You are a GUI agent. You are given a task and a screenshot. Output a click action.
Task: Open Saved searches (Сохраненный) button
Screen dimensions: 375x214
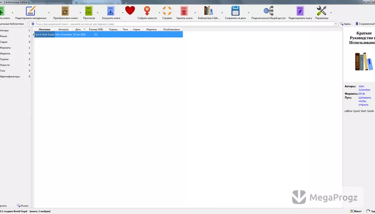[365, 24]
